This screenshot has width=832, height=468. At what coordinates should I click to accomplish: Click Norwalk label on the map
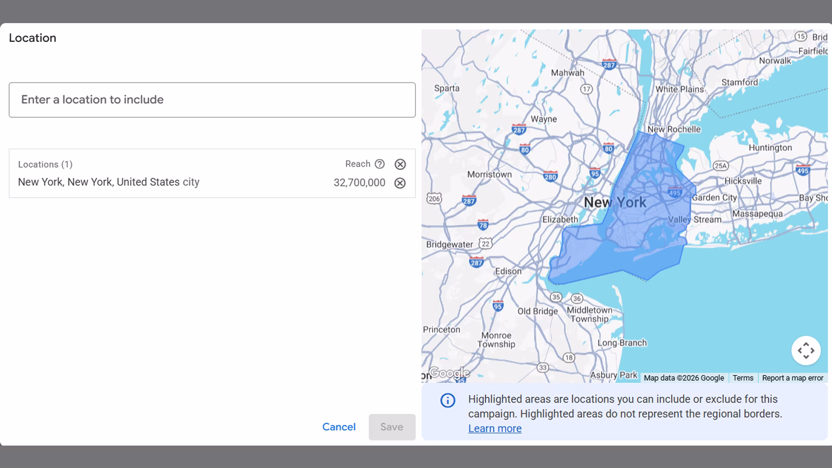pos(775,60)
